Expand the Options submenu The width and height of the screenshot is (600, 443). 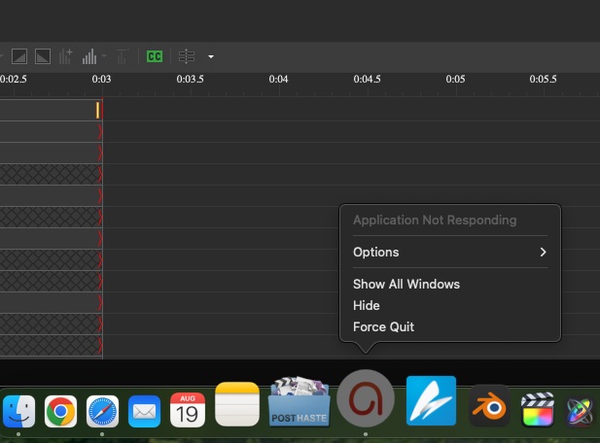(449, 252)
